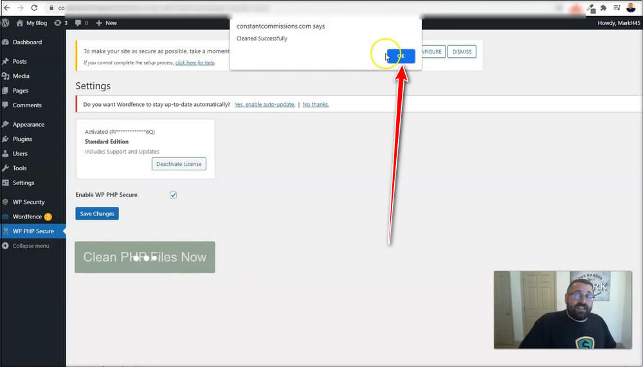Viewport: 643px width, 367px height.
Task: Click the browser forward arrow
Action: 21,8
